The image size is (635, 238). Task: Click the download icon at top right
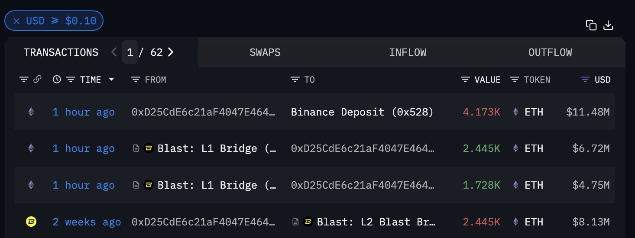[x=608, y=25]
